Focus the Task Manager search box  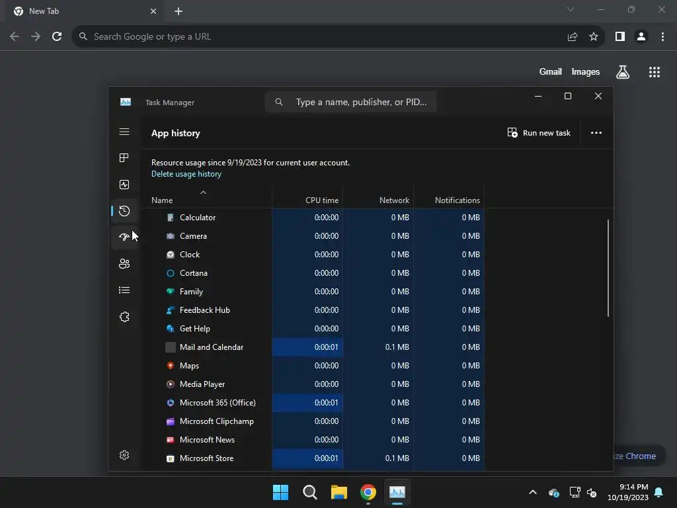[x=350, y=102]
